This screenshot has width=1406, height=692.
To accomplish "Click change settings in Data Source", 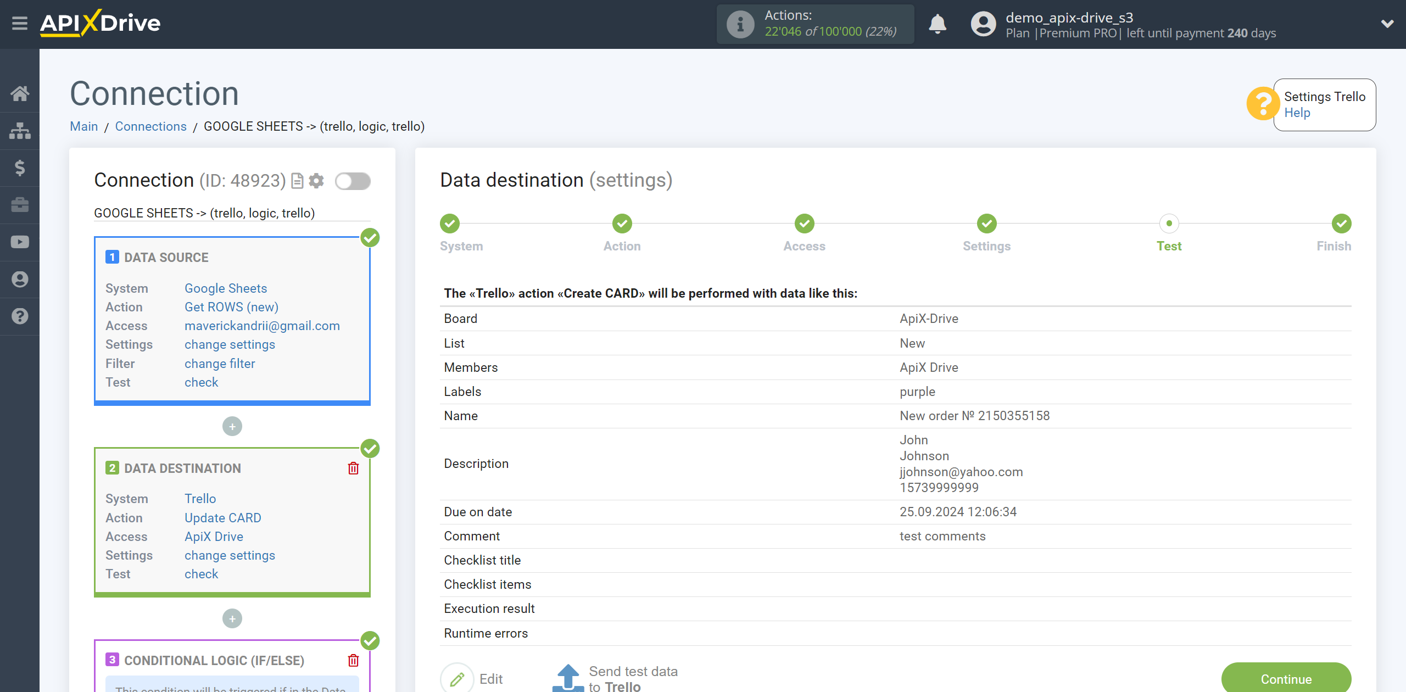I will (230, 344).
